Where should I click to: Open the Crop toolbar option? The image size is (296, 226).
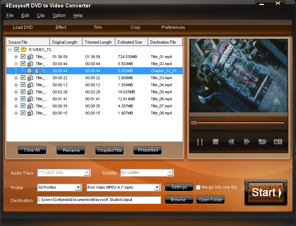135,27
